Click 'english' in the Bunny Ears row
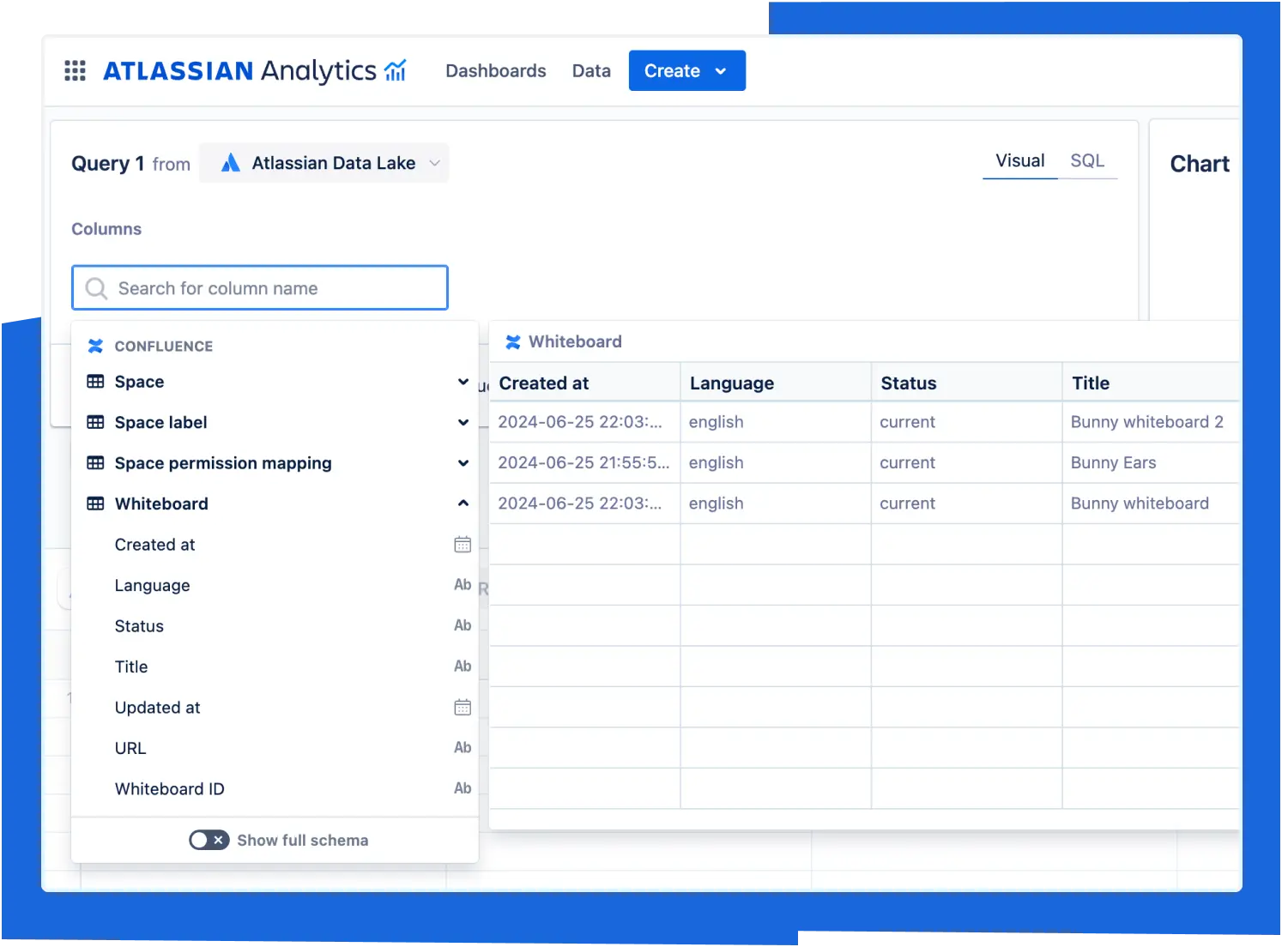The height and width of the screenshot is (947, 1282). 776,463
